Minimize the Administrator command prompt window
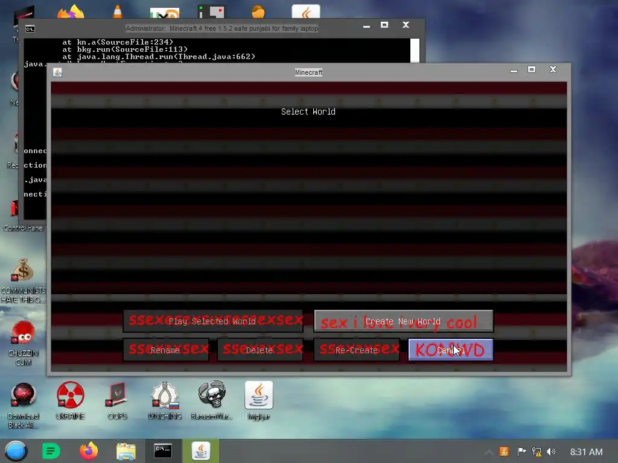 [366, 26]
